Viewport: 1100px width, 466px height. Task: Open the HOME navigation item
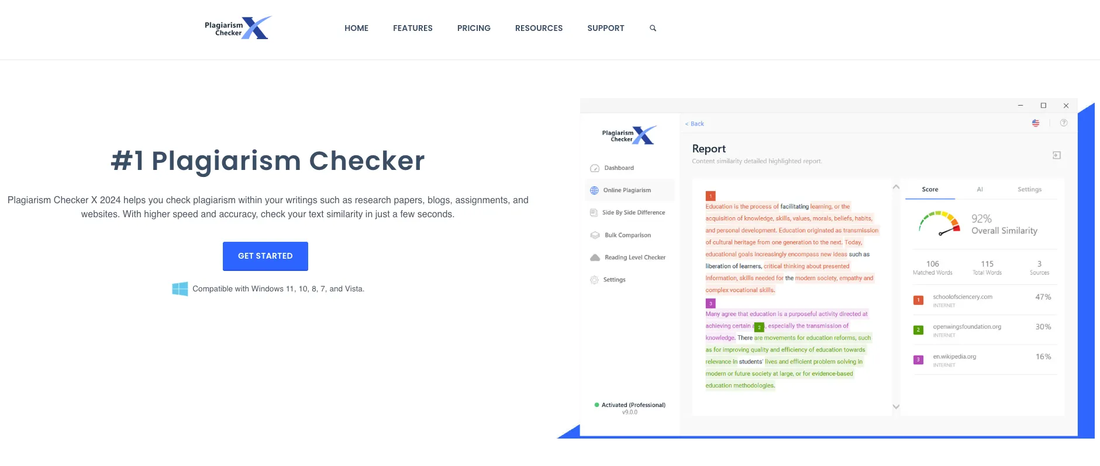(356, 28)
